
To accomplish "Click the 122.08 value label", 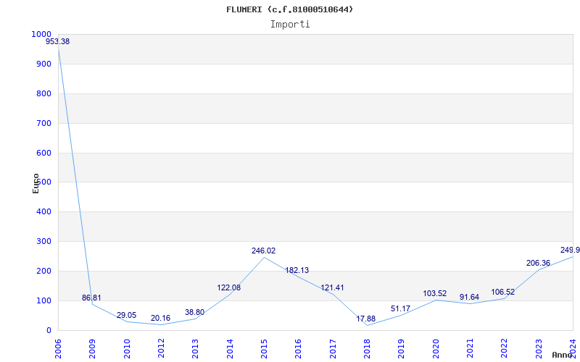I will [228, 287].
